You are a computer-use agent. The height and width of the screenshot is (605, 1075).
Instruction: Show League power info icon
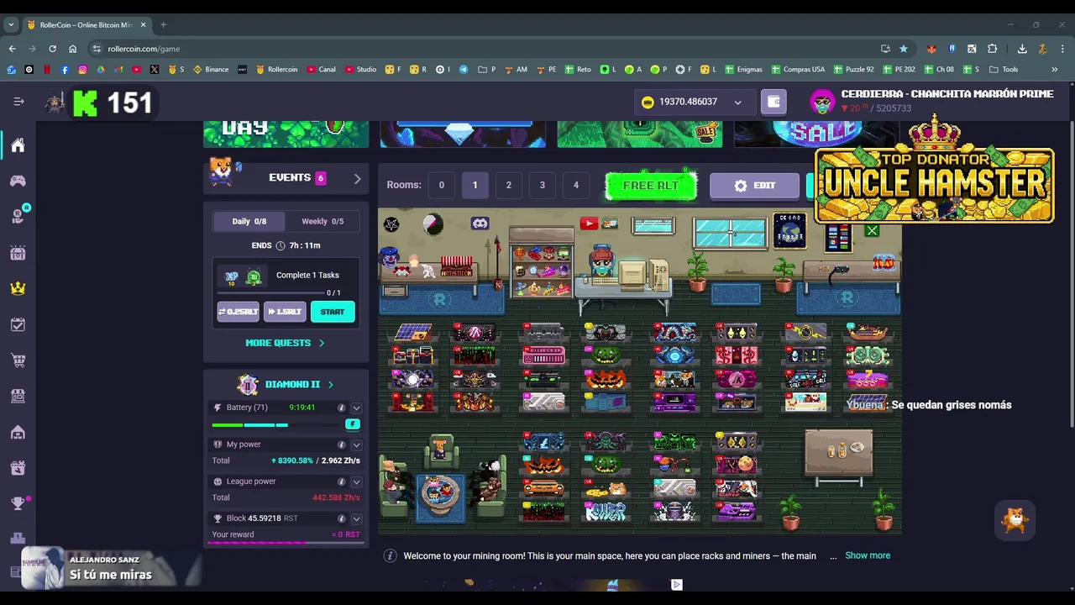[341, 481]
